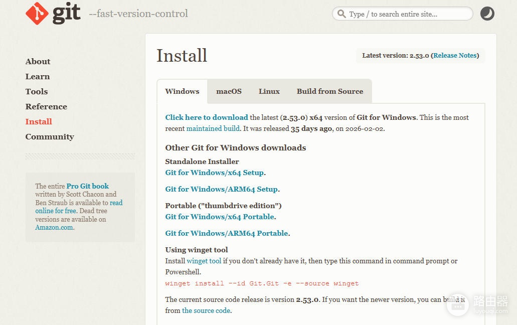Select the Windows tab
Screen dimensions: 517x325
(x=182, y=91)
